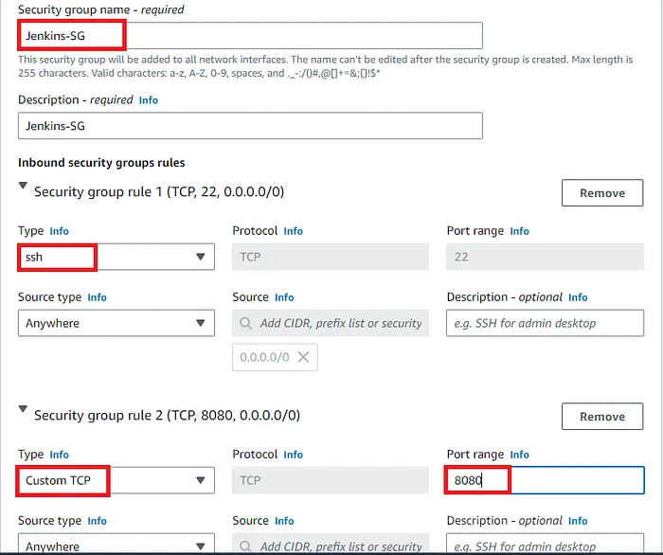This screenshot has height=555, width=663.
Task: Click the disabled Protocol TCP field in rule 2
Action: pyautogui.click(x=331, y=480)
